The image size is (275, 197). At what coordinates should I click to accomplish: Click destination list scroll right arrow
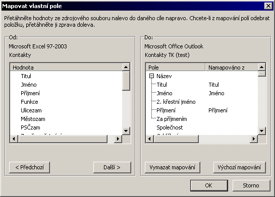[x=254, y=139]
